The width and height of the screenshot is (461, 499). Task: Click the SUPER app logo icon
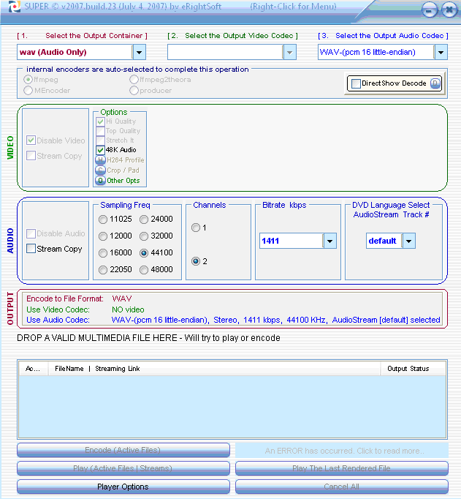pos(14,7)
